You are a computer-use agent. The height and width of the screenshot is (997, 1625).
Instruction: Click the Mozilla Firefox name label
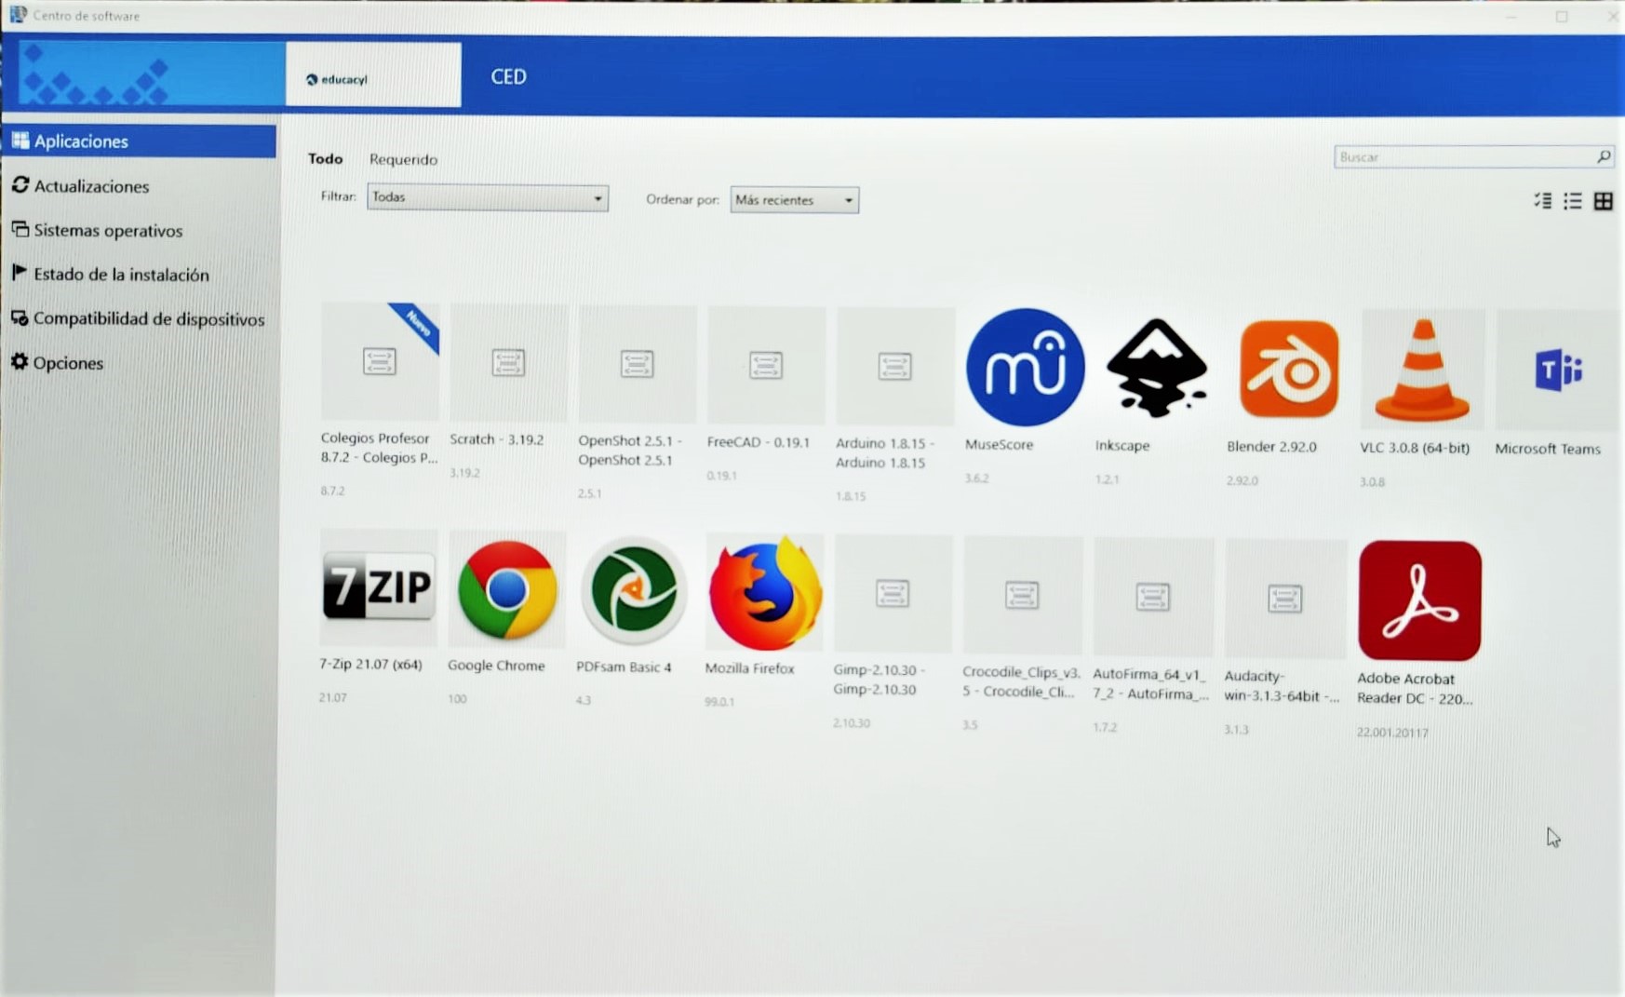749,667
